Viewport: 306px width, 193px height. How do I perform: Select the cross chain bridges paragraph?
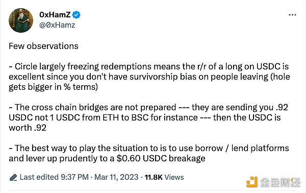pos(148,117)
